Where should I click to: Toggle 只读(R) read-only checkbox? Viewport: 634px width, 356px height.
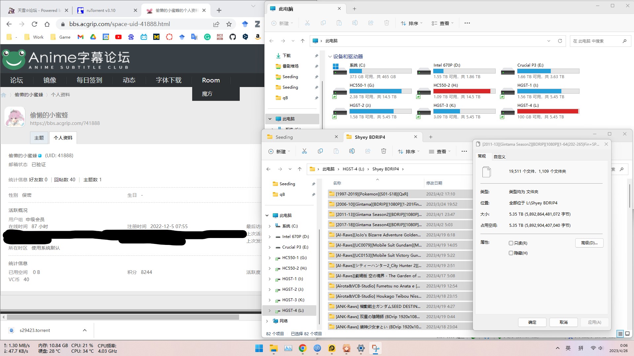(x=511, y=243)
